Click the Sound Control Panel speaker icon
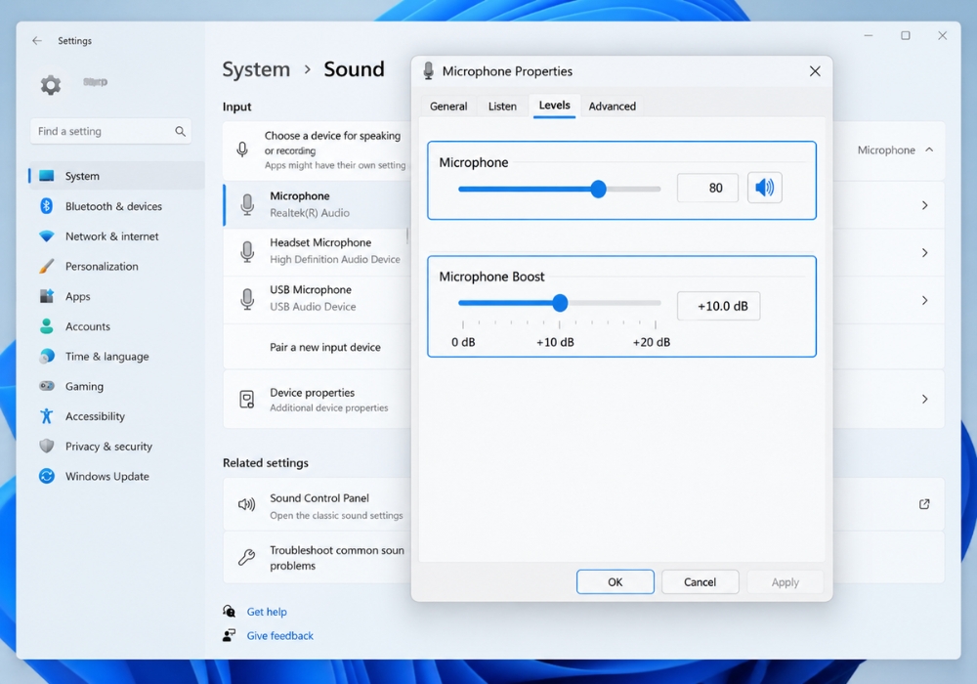The width and height of the screenshot is (977, 684). coord(247,504)
